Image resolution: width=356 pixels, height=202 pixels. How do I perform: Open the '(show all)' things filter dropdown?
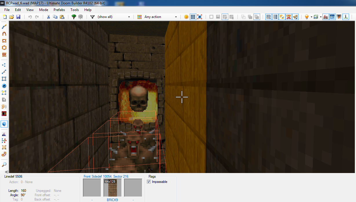(114, 17)
